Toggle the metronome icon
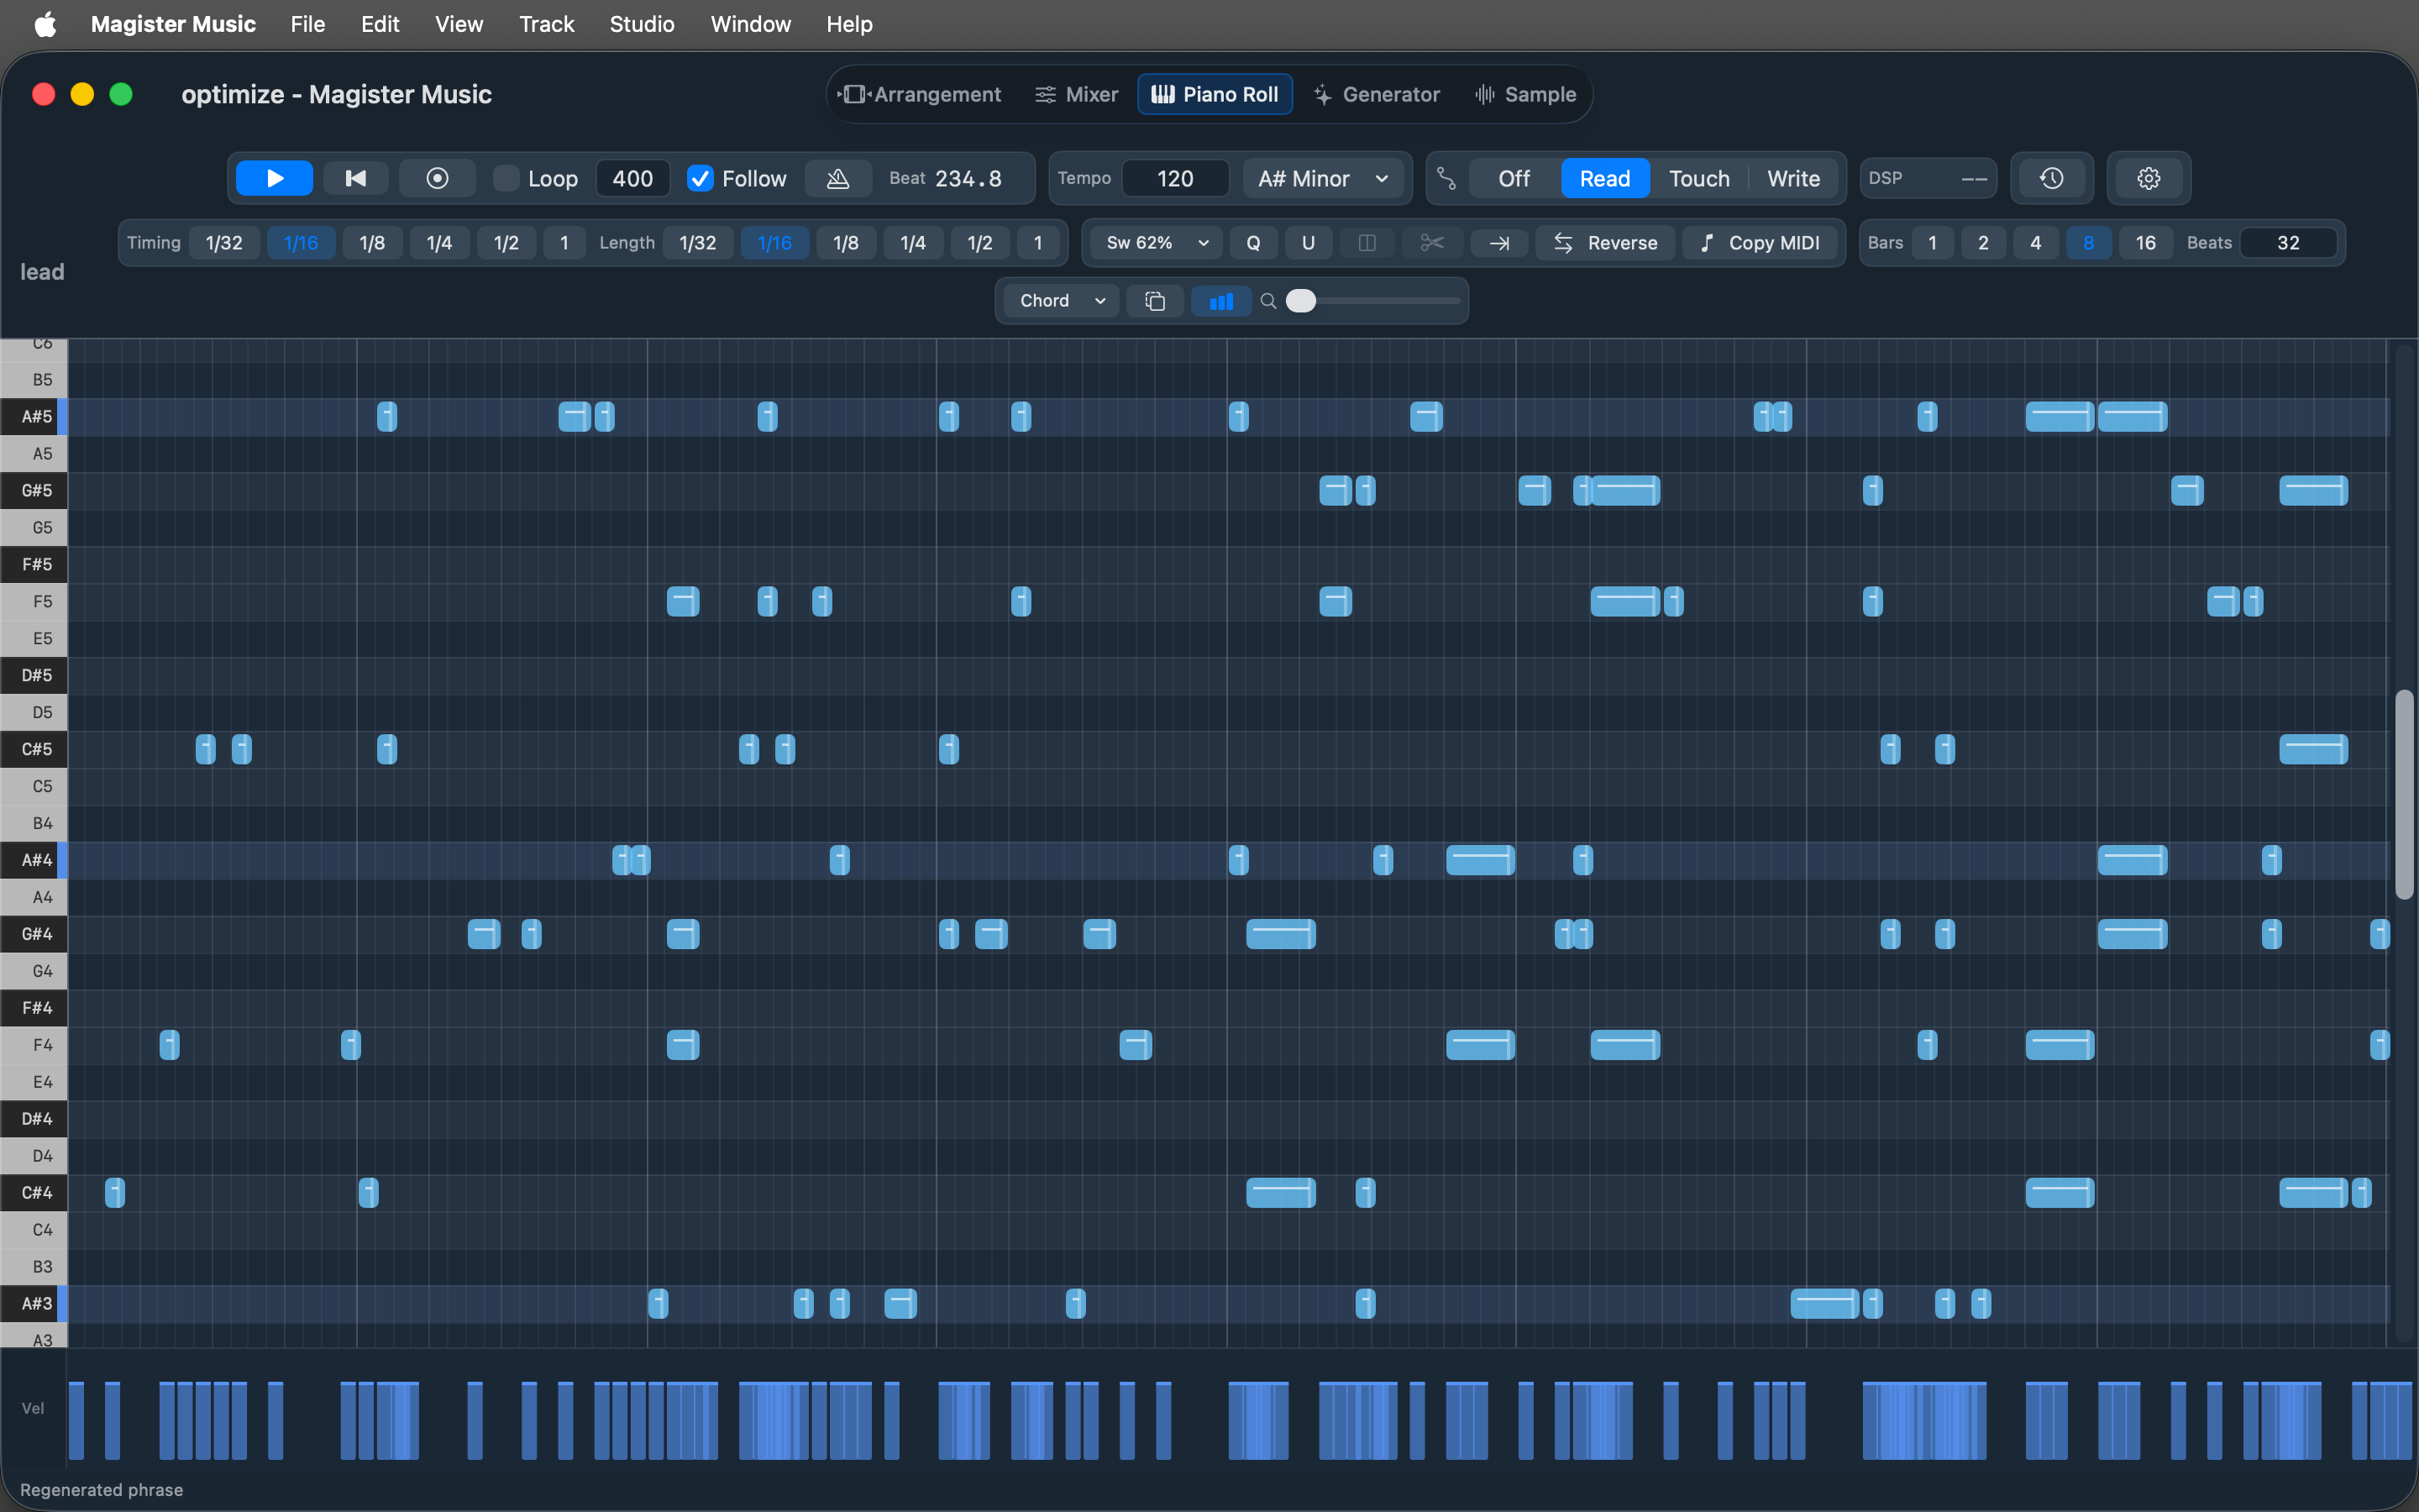 pyautogui.click(x=837, y=178)
